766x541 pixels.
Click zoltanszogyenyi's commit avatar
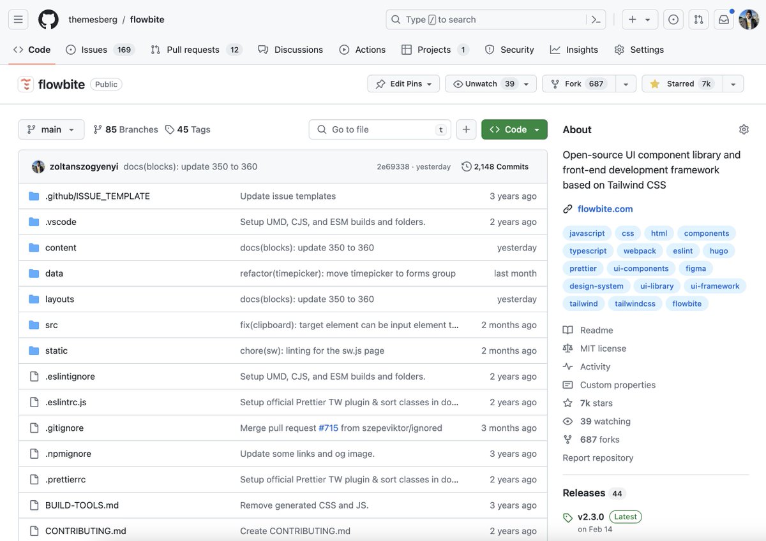pos(38,166)
